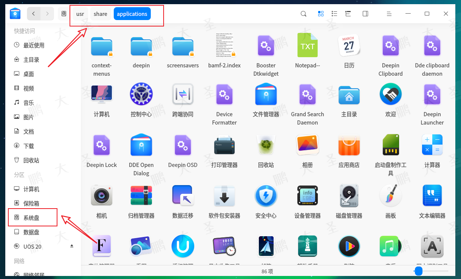
Task: Switch to tree view mode
Action: pos(348,14)
